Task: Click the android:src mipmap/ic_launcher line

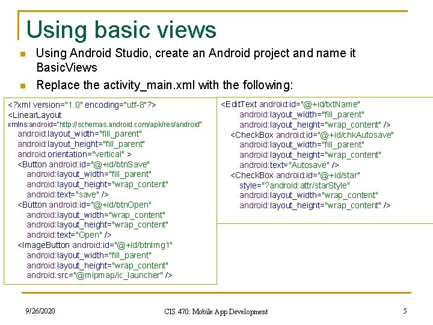Action: [99, 275]
